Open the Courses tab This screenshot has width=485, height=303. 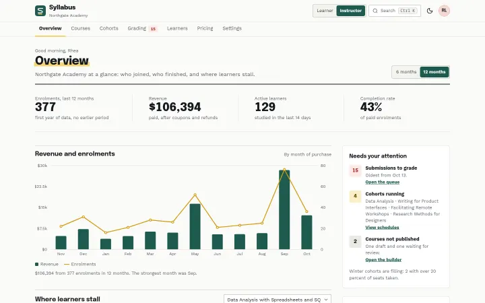[80, 28]
